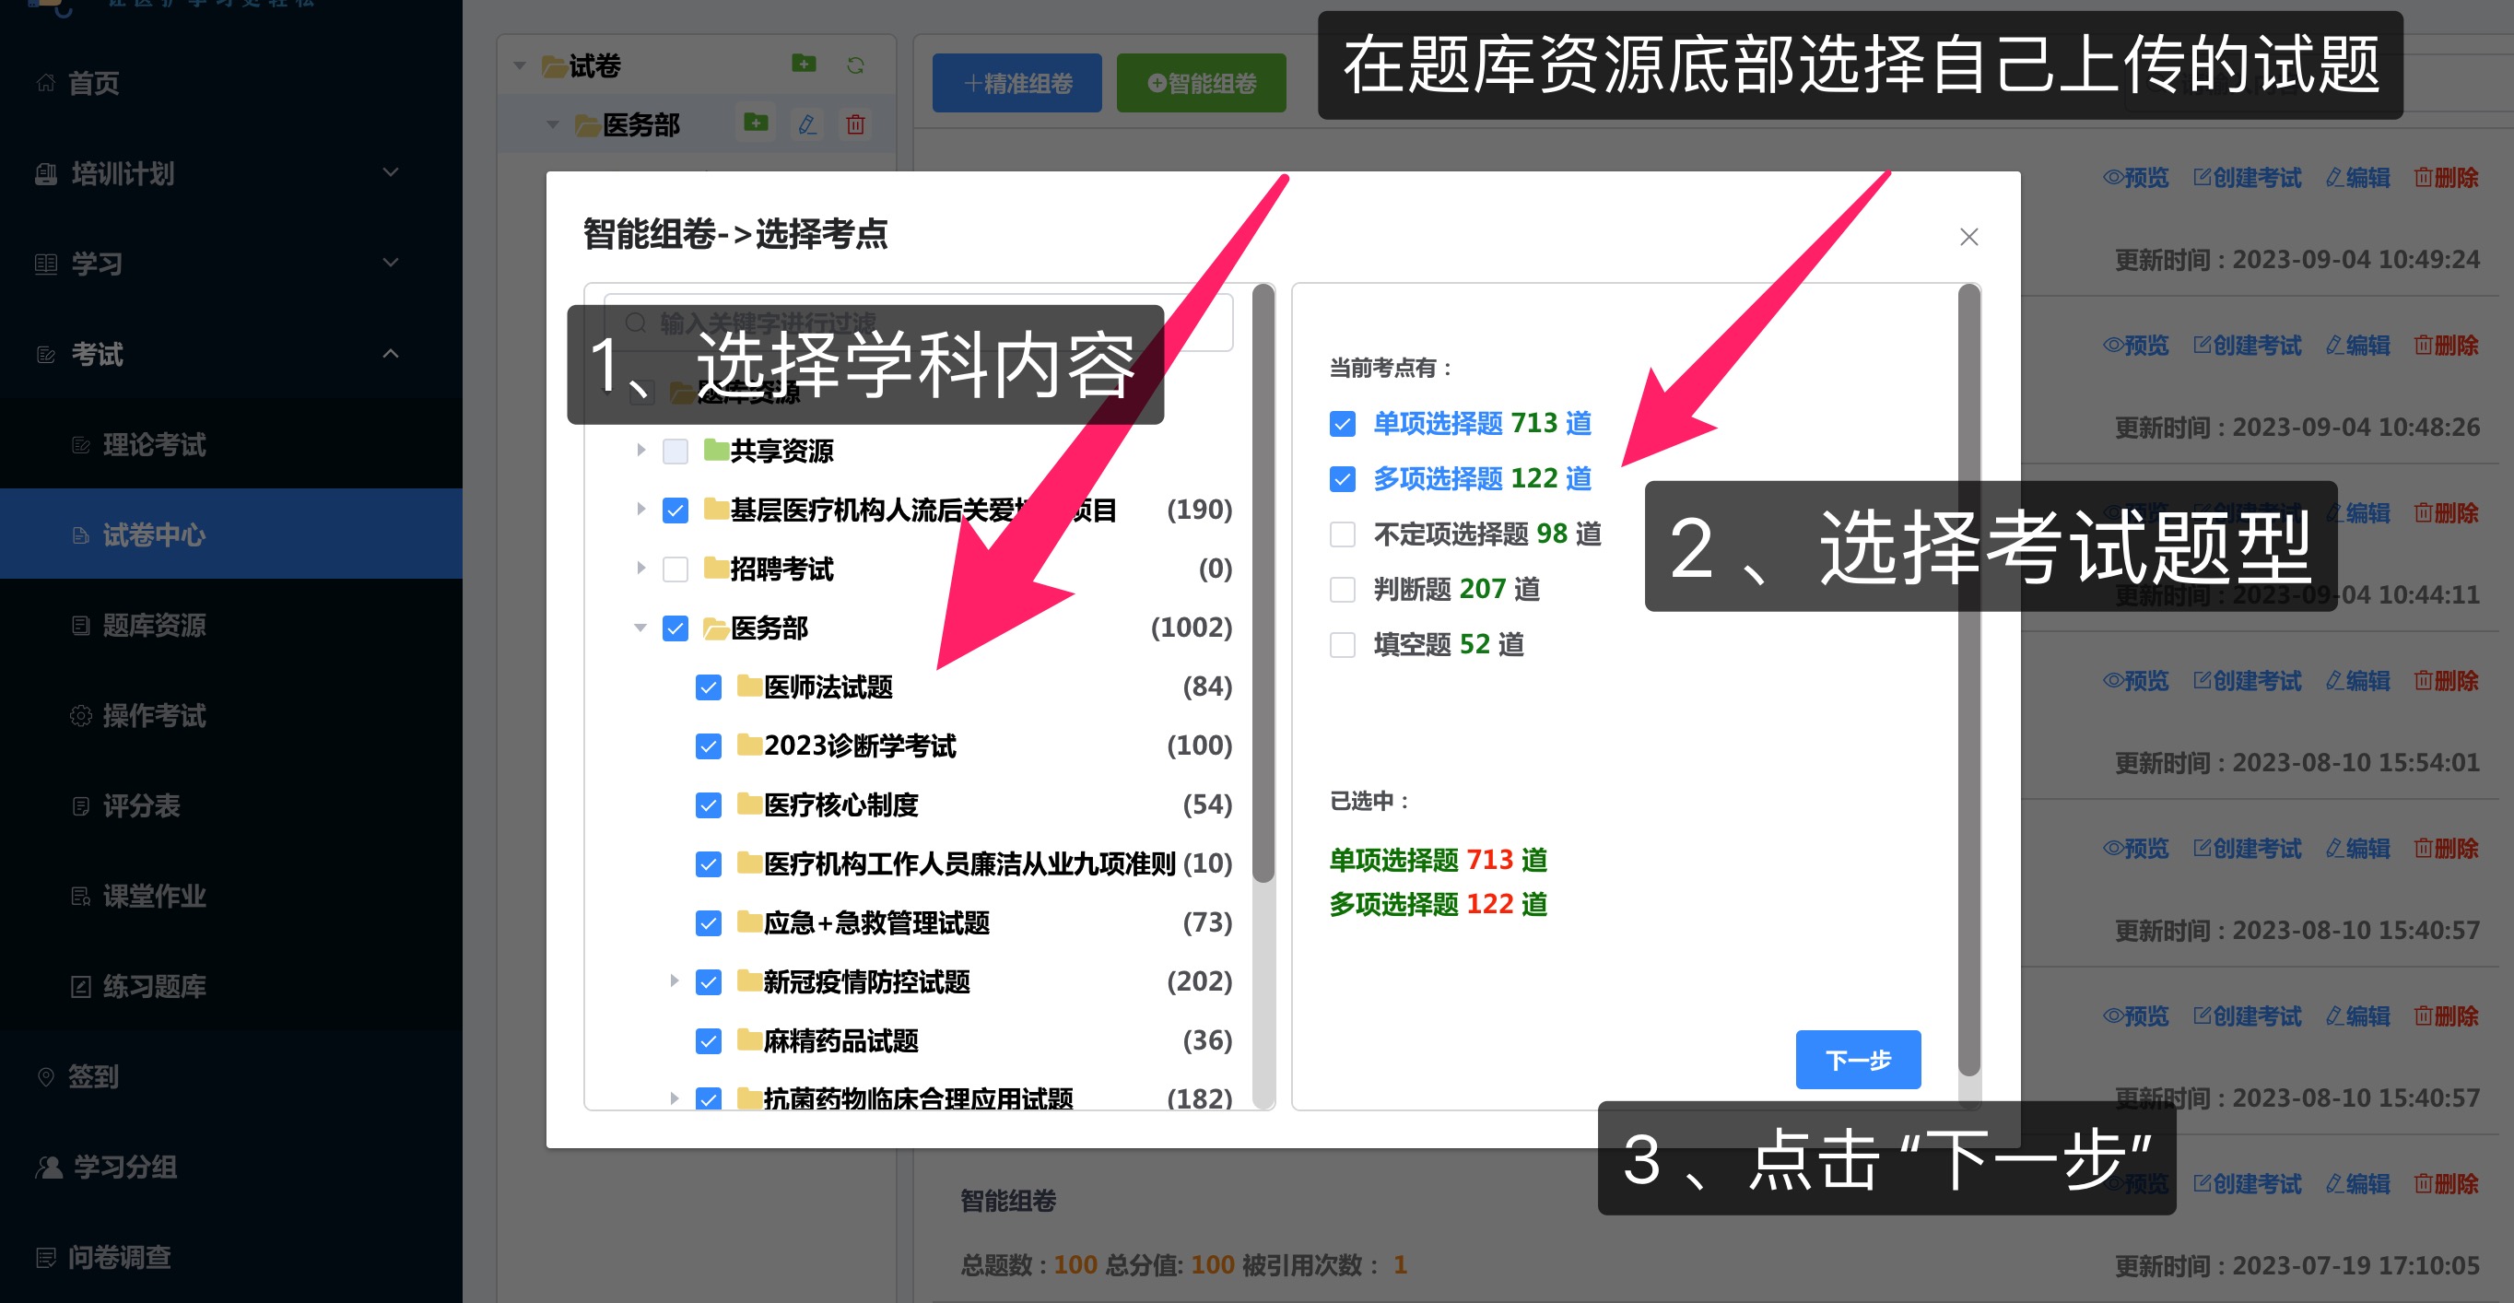This screenshot has height=1303, width=2514.
Task: Click the edit pencil icon on 医务部 row
Action: coord(807,124)
